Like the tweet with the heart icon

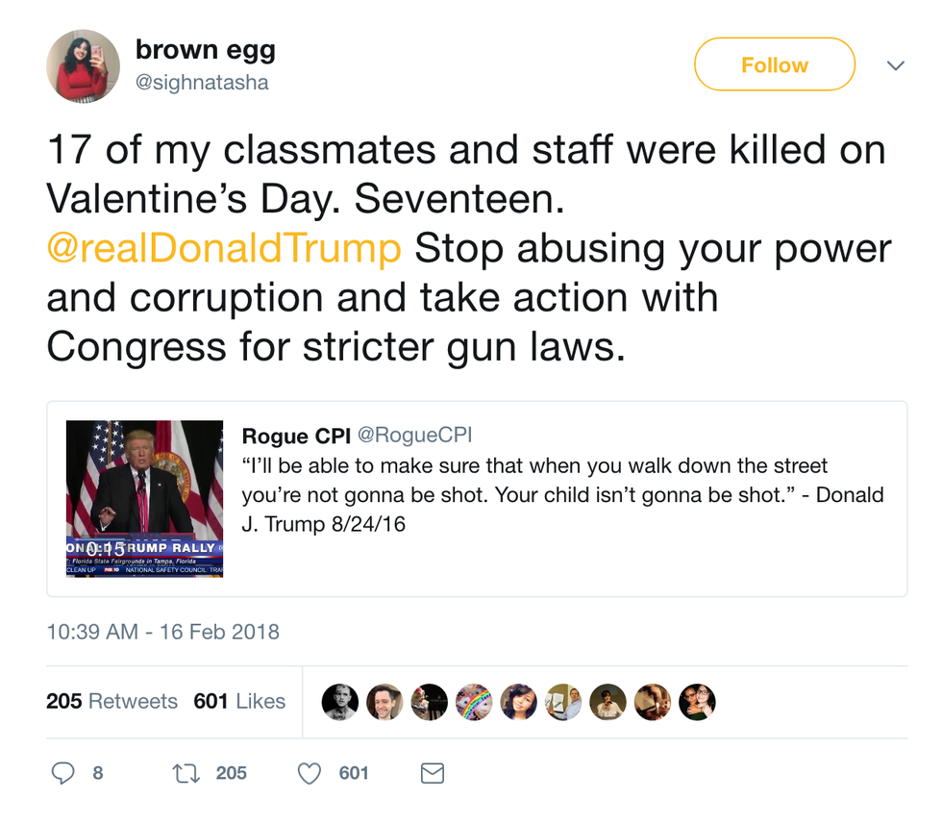(x=310, y=772)
